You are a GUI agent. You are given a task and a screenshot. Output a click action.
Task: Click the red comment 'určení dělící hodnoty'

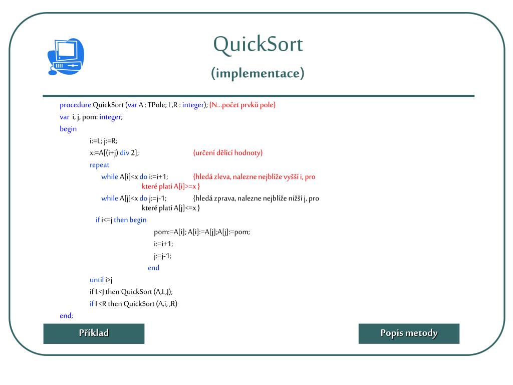[x=228, y=153]
